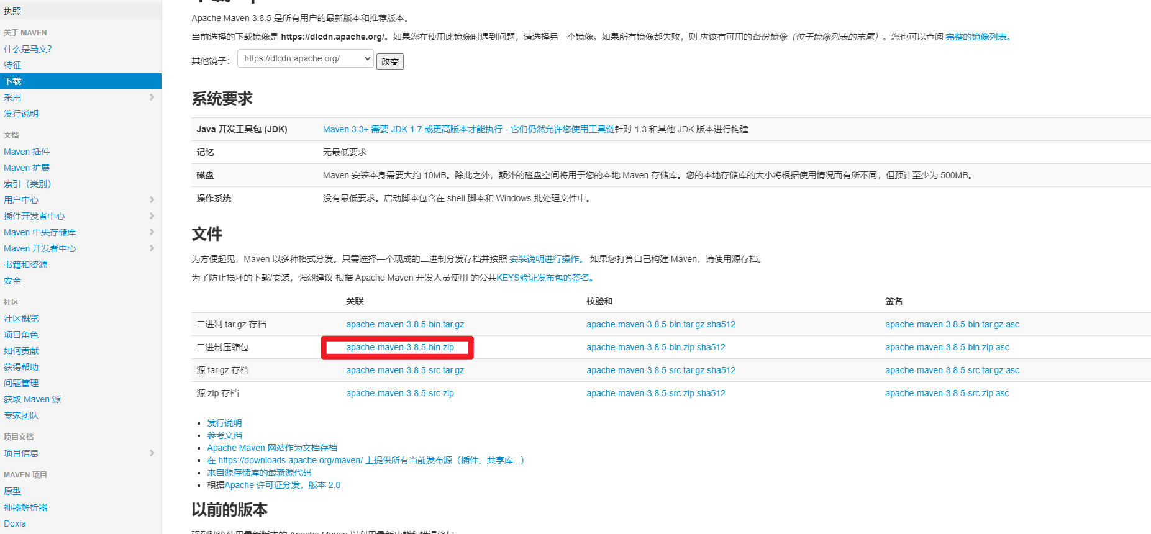Screen dimensions: 1151x534
Task: Open Doxia sidebar link
Action: (x=15, y=523)
